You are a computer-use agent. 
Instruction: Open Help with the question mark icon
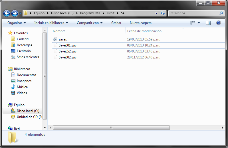tap(218, 23)
